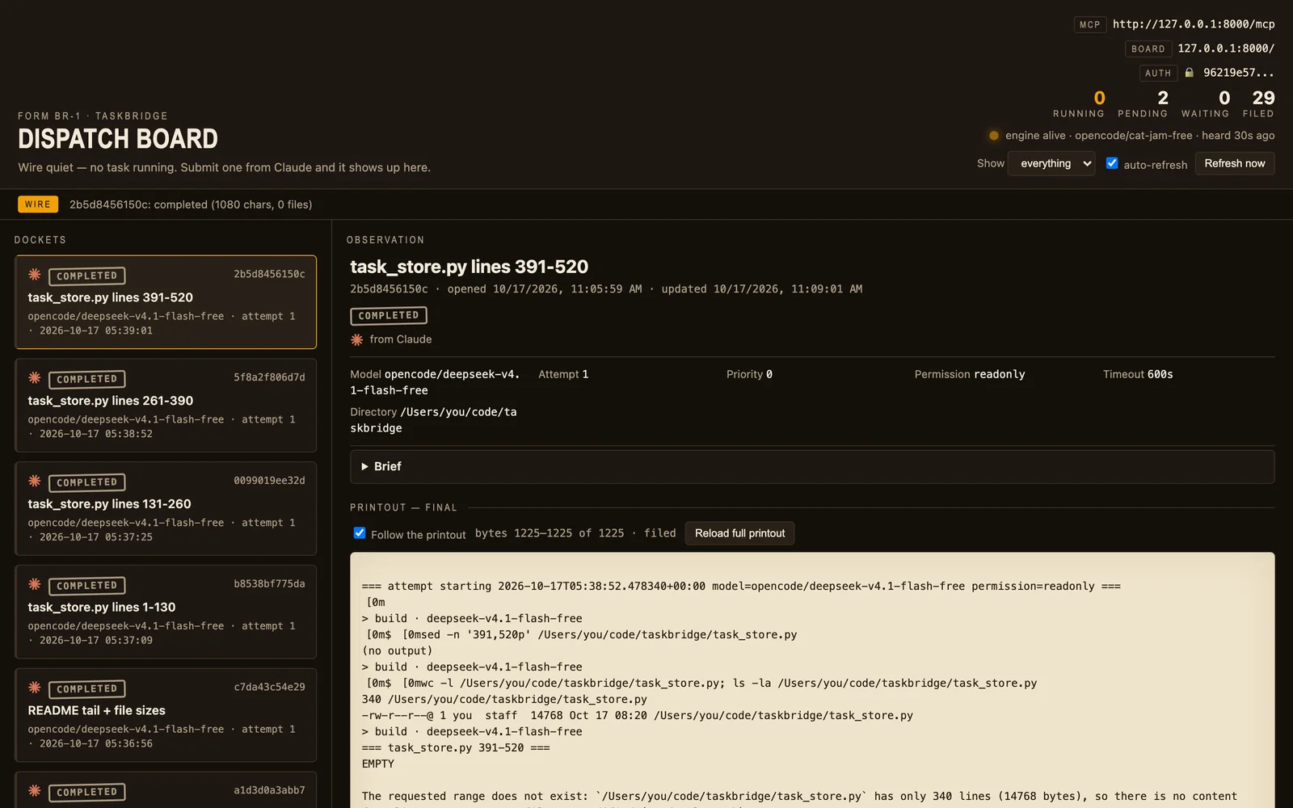Click the Pending count 2
1293x808 pixels.
(1163, 98)
